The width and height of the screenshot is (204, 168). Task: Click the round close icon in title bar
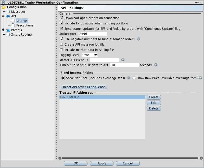4,2
